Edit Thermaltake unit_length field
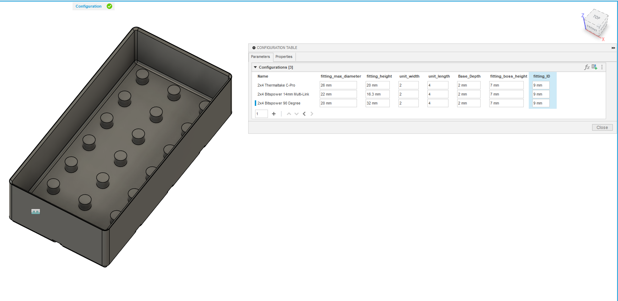The width and height of the screenshot is (618, 301). [438, 85]
